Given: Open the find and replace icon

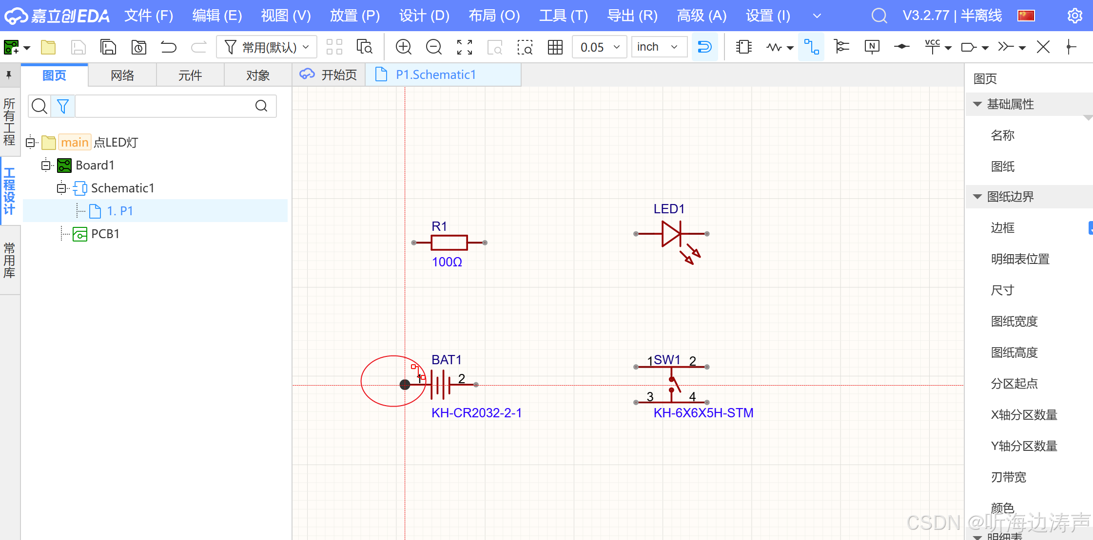Looking at the screenshot, I should pos(364,47).
